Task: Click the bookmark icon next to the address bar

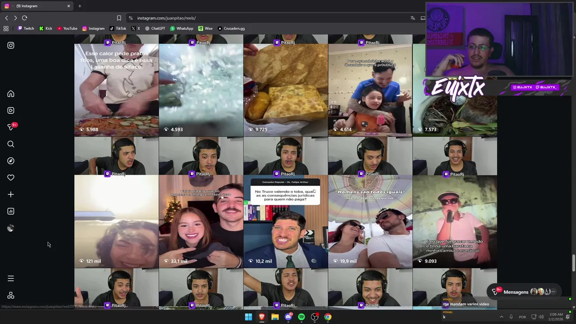Action: 119,18
